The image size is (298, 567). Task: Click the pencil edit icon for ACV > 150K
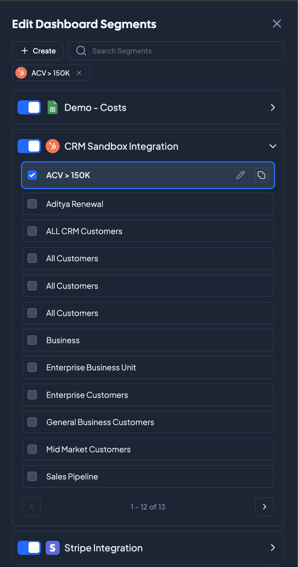pos(241,175)
